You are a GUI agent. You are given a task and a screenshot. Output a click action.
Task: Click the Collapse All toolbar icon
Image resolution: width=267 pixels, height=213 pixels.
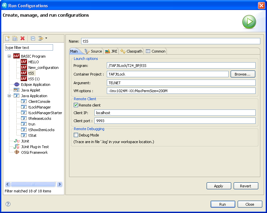33,39
